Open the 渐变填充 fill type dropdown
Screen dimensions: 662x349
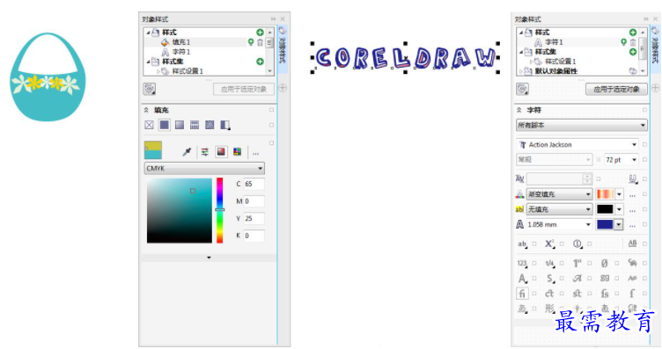tap(559, 194)
